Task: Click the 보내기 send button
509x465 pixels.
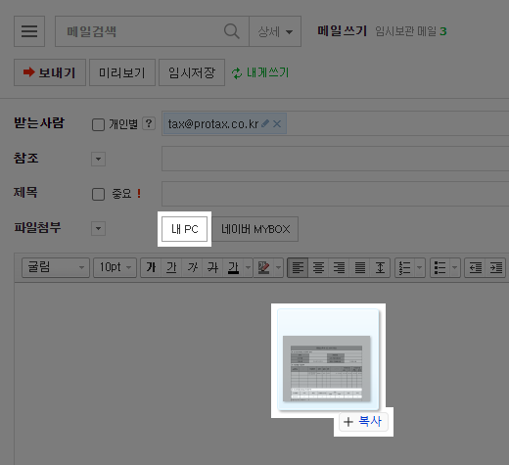Action: [x=50, y=72]
